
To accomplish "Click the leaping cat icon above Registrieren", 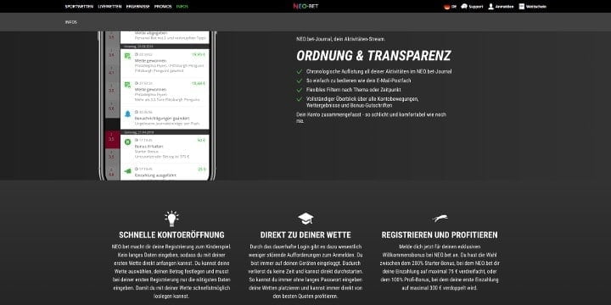I will point(440,219).
